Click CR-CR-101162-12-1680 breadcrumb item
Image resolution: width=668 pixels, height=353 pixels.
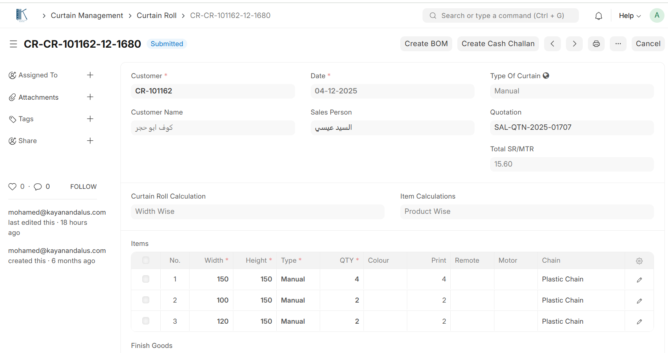(x=230, y=16)
